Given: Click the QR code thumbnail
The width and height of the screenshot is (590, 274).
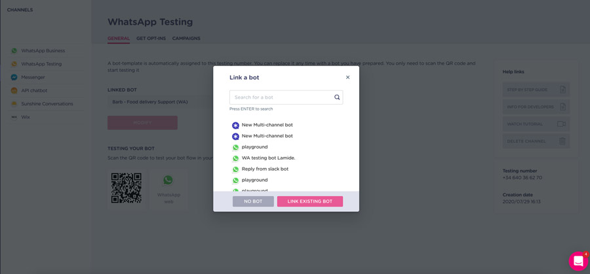Looking at the screenshot, I should 127,188.
